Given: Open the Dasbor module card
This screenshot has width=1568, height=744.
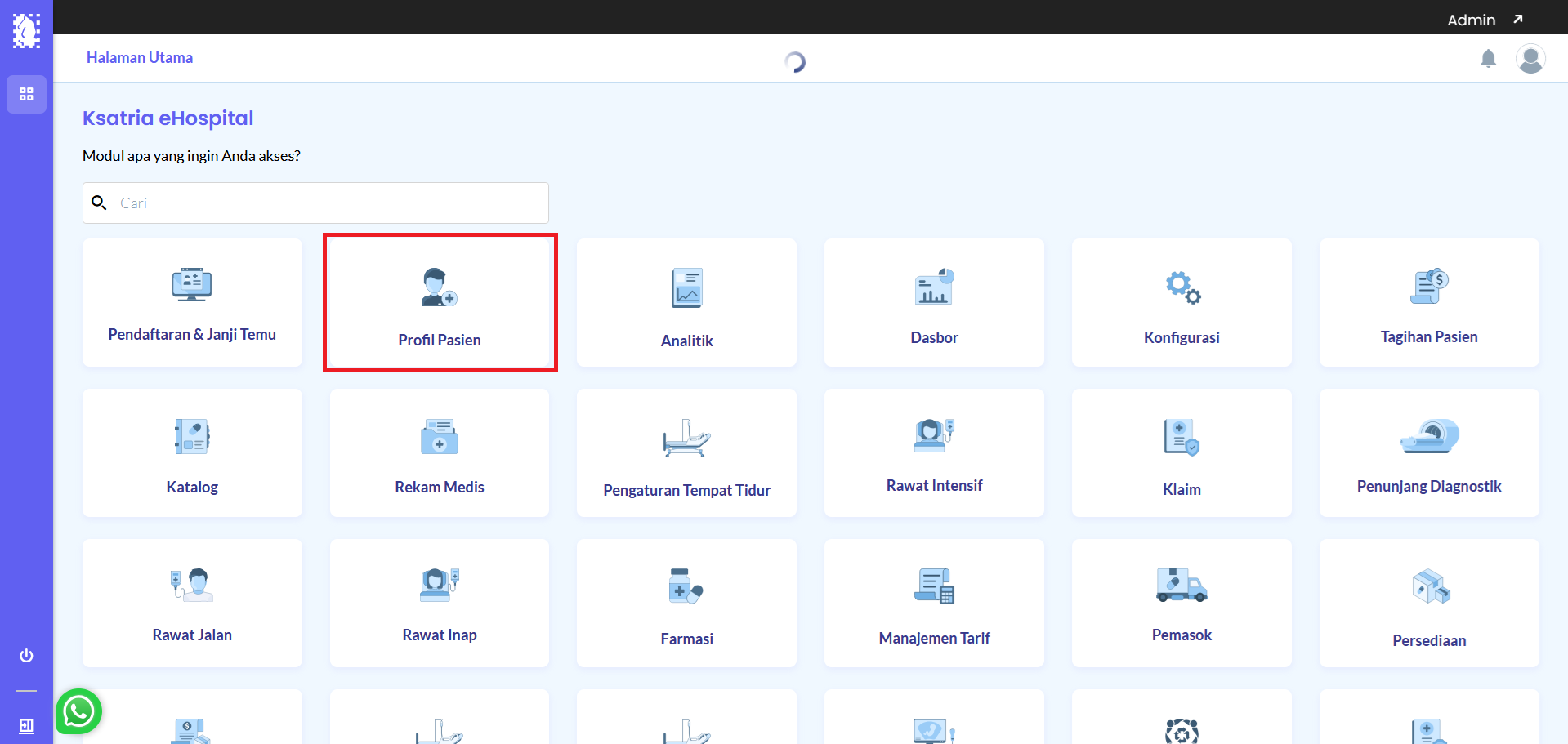Looking at the screenshot, I should click(x=934, y=302).
